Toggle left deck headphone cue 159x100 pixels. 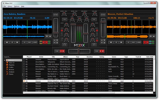click(x=65, y=45)
